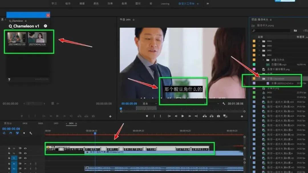Open the Program monitor settings wrench

pos(223,103)
